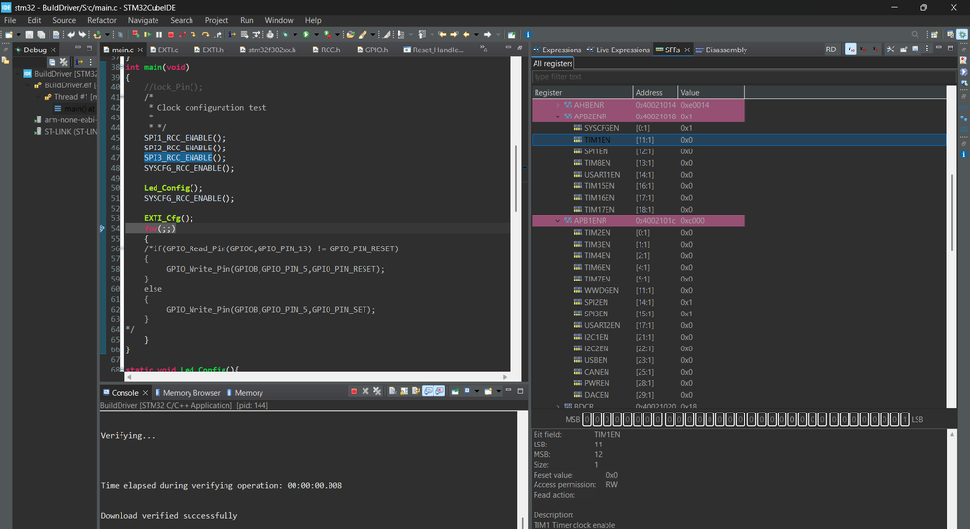Click the red Terminate debug session icon
The image size is (970, 529).
coord(170,35)
